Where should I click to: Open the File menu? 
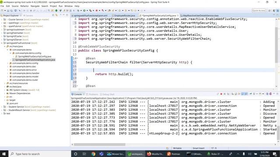coord(2,6)
